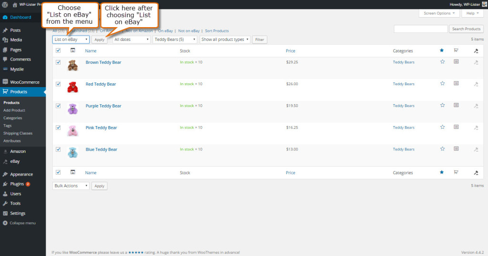The height and width of the screenshot is (256, 488).
Task: Expand the Help panel
Action: [472, 13]
